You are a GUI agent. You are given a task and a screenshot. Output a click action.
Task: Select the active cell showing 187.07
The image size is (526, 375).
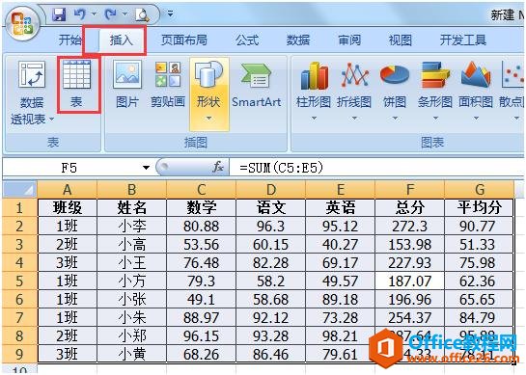click(410, 281)
